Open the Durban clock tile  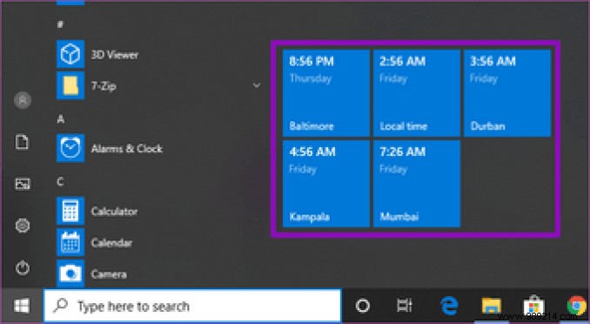507,93
